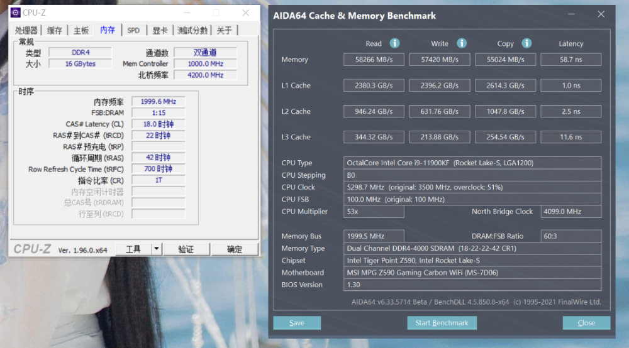Viewport: 629px width, 348px height.
Task: Click the 验证 button in CPU-Z
Action: click(x=186, y=249)
